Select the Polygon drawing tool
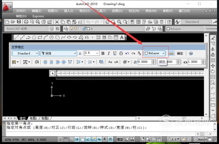219x144 pixels. coord(34,37)
